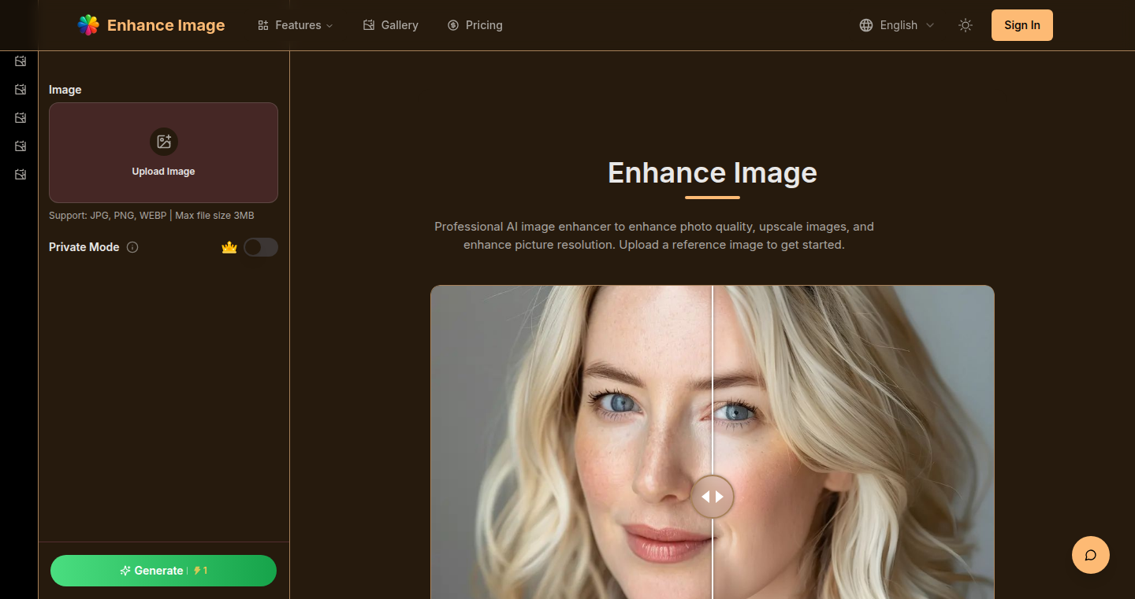1135x599 pixels.
Task: Click the Sign In button
Action: coord(1022,25)
